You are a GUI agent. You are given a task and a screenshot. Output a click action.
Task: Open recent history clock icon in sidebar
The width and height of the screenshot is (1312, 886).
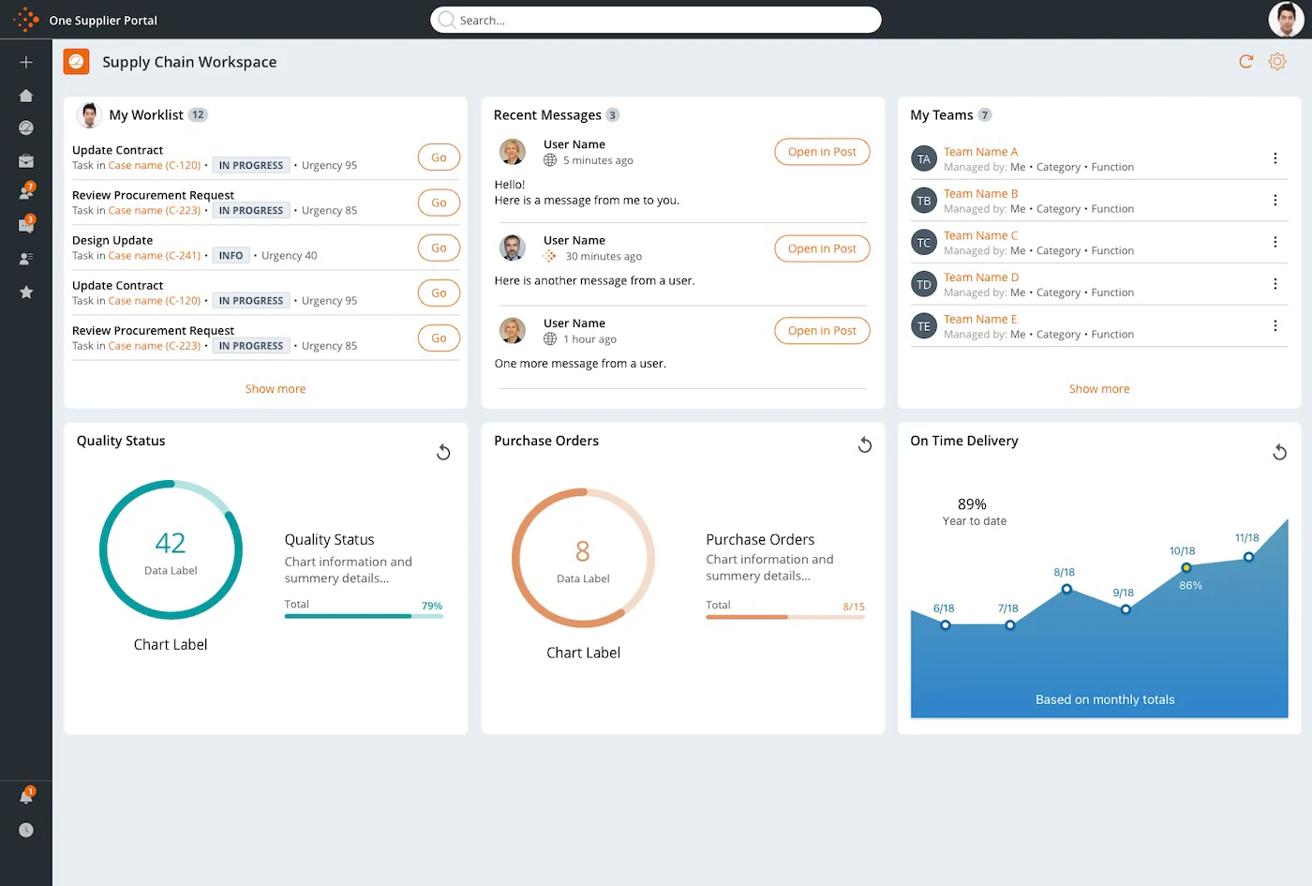(26, 830)
